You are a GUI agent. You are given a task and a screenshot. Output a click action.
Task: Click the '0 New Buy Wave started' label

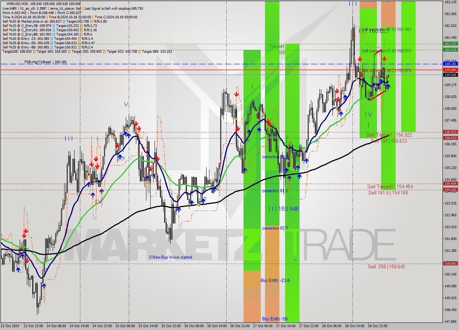171,257
